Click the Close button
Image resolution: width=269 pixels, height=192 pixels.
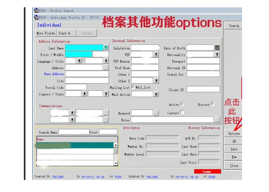233,165
